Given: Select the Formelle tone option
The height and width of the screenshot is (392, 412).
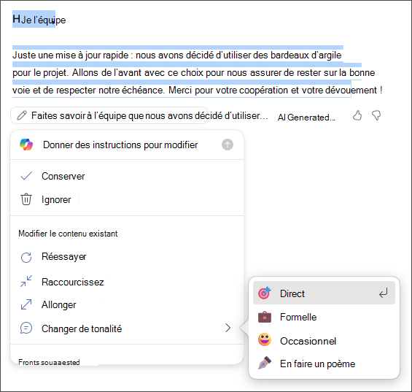Looking at the screenshot, I should click(324, 317).
